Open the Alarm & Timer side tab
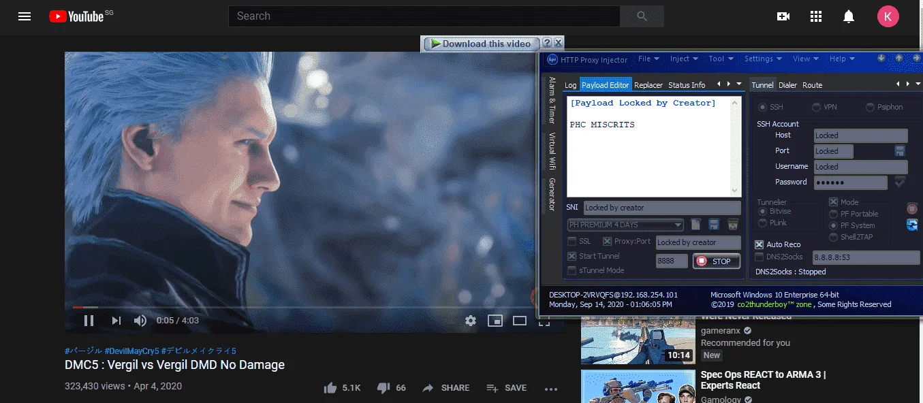Image resolution: width=923 pixels, height=403 pixels. coord(552,99)
